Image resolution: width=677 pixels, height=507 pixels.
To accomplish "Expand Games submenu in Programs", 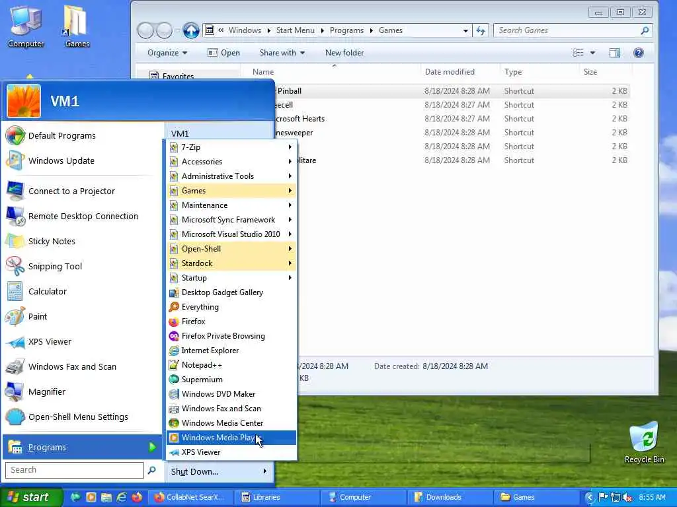I will coord(231,191).
